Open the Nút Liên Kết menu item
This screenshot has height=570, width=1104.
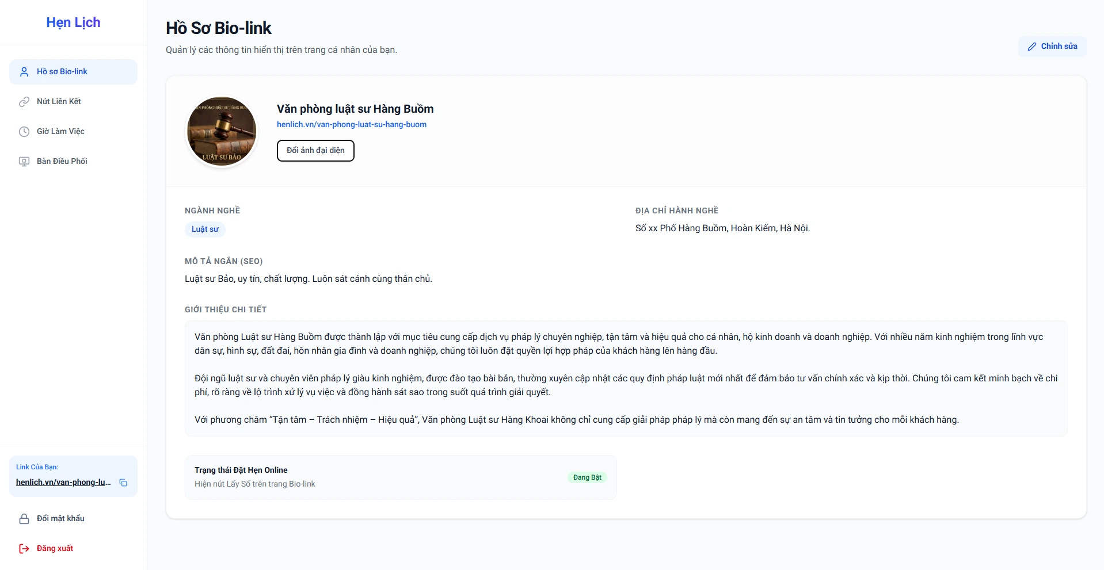59,102
